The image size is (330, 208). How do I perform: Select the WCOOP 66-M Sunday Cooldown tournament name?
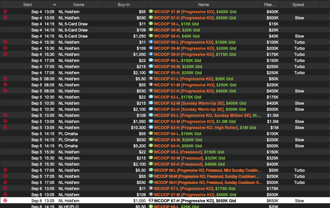(207, 176)
